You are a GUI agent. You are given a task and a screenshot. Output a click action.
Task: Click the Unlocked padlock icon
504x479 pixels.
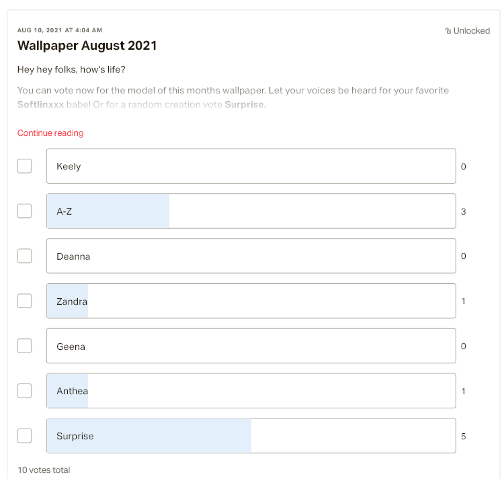coord(448,31)
